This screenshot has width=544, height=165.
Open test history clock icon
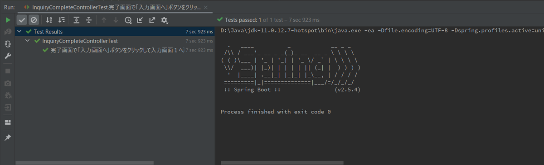(128, 20)
